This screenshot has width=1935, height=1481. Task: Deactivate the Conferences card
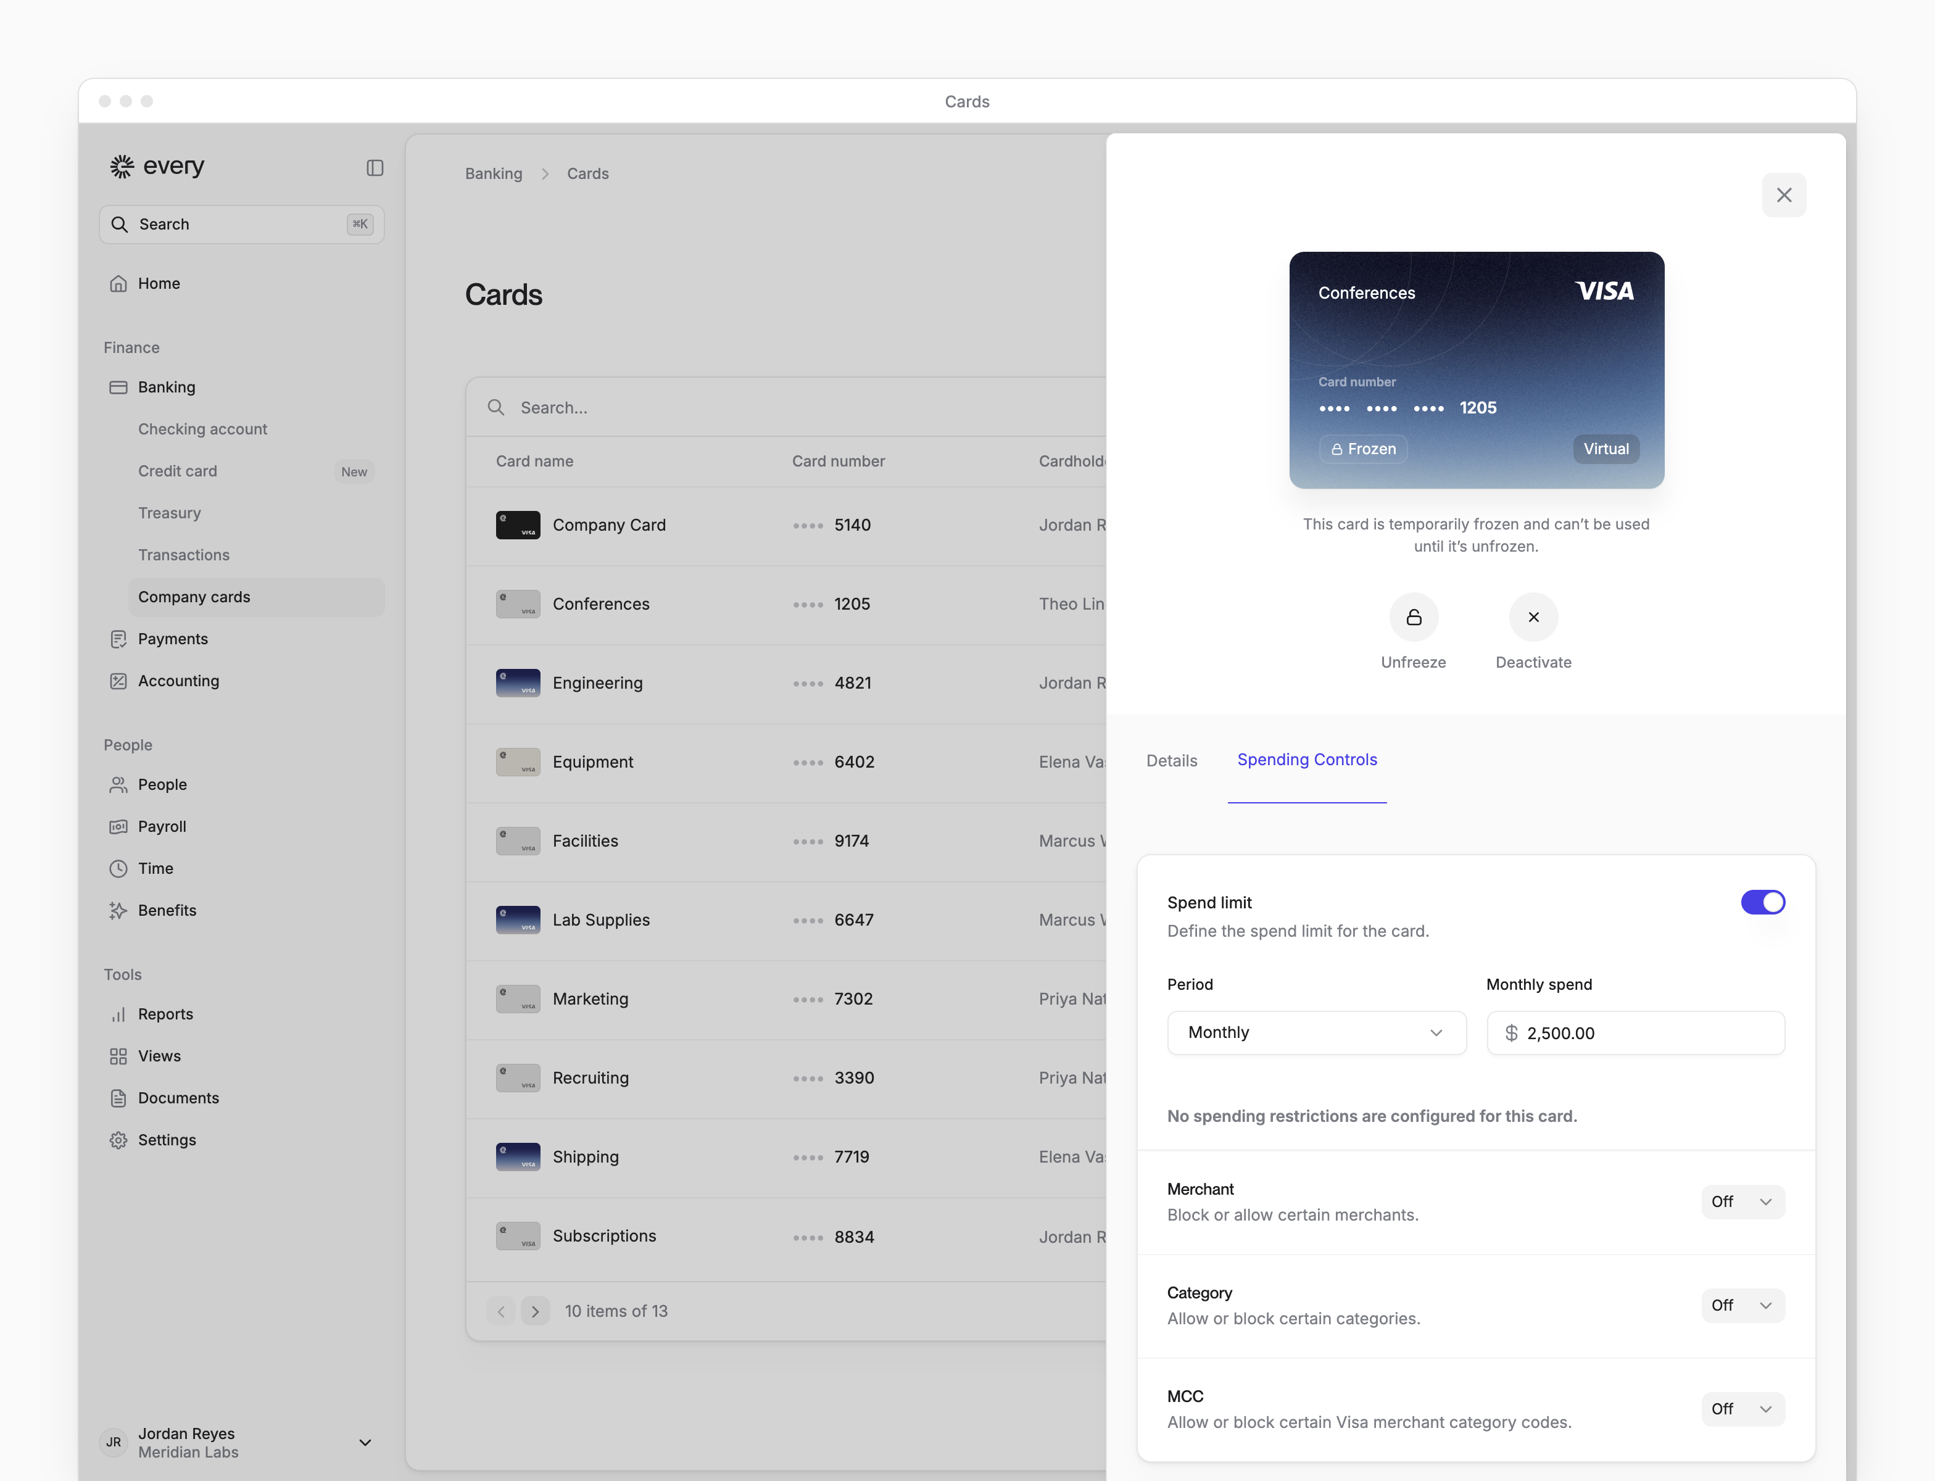(x=1533, y=617)
